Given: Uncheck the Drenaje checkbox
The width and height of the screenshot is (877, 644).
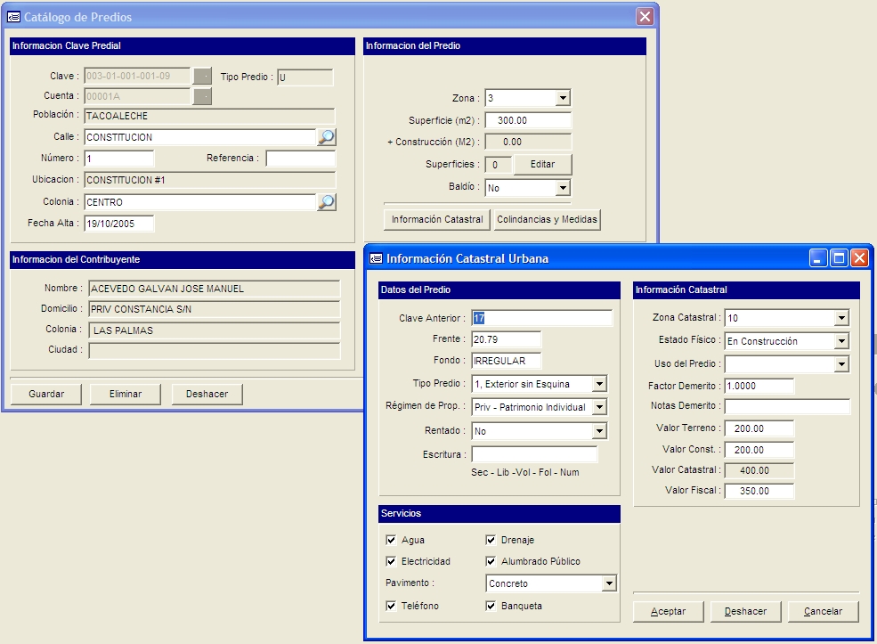Looking at the screenshot, I should (x=491, y=540).
